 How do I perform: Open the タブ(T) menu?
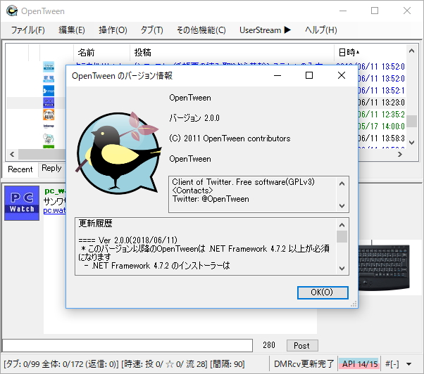tap(151, 30)
